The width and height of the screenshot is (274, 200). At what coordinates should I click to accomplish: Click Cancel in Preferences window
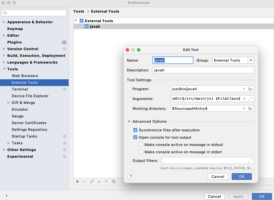tap(214, 196)
